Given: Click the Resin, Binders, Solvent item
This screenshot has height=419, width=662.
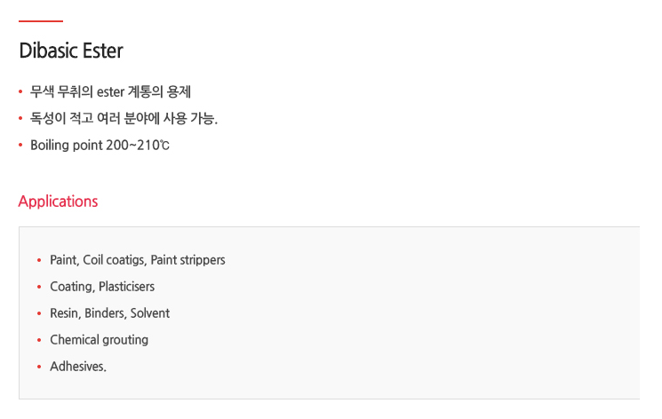Looking at the screenshot, I should tap(110, 313).
